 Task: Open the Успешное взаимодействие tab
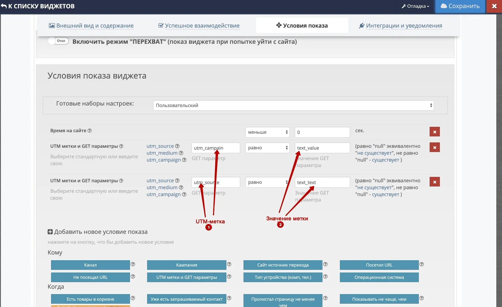199,26
